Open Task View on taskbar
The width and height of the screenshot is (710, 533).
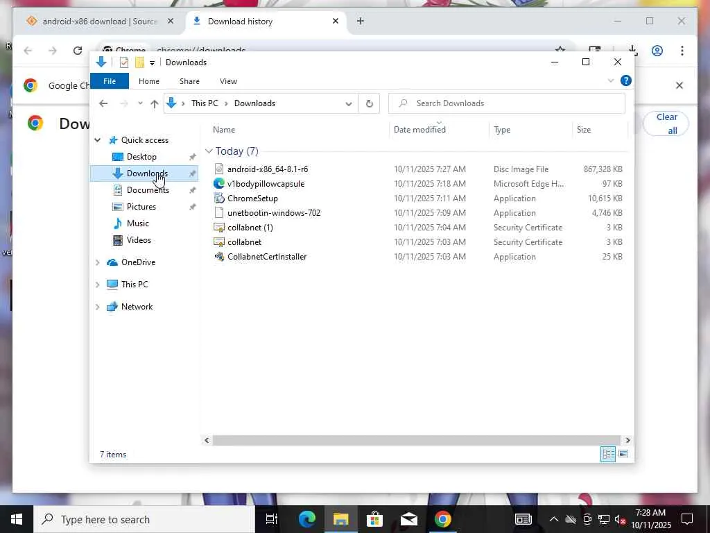[272, 519]
